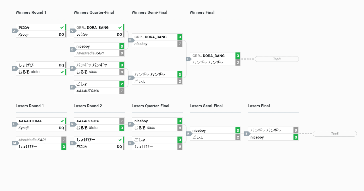Viewport: 364px width, 191px height.
Task: Click the match badge I in Winners Final
Action: (188, 59)
